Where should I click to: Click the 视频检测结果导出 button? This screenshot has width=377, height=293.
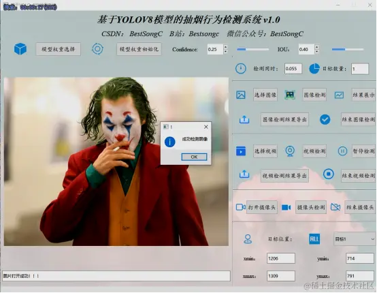coord(284,176)
